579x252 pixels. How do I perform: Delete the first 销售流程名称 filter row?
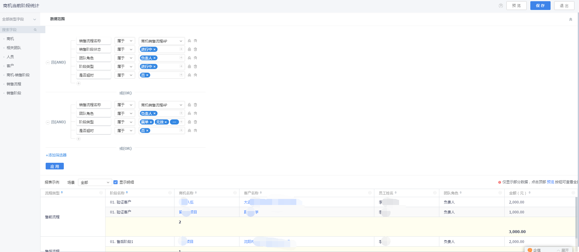(x=195, y=41)
